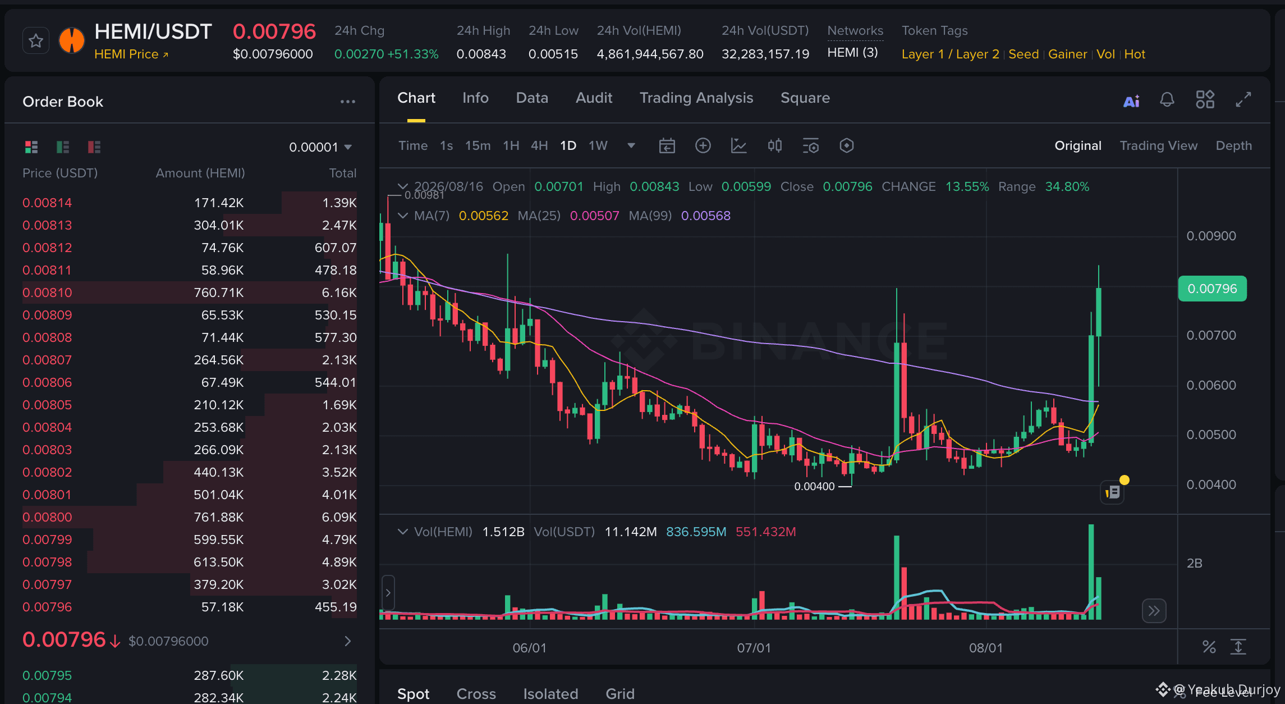Jump to latest candle double-arrow button
The image size is (1285, 704).
point(1154,611)
